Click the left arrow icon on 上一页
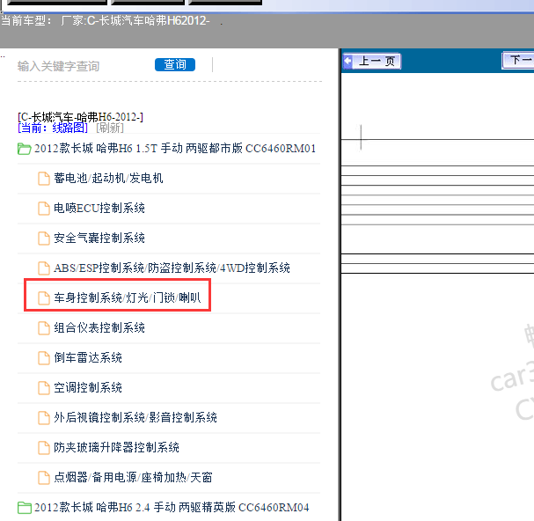Screen dimensions: 534x521 point(347,62)
